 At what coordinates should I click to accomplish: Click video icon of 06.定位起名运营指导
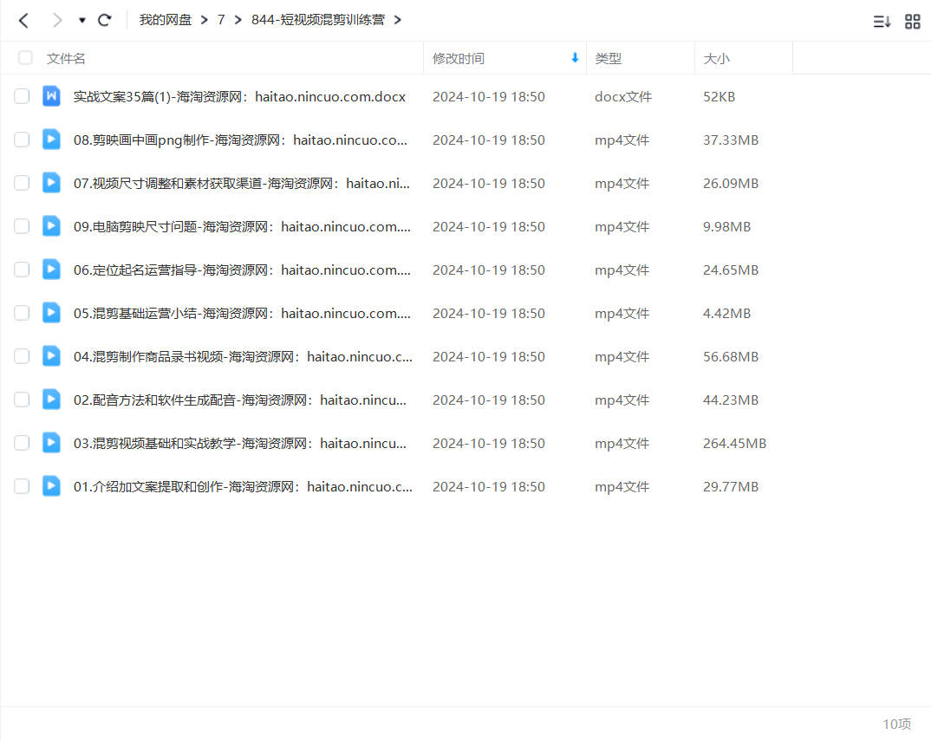(x=52, y=270)
